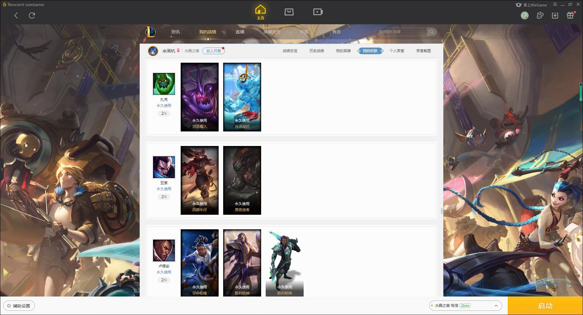Open the 黑夜使者 skin thumbnail
This screenshot has height=315, width=583.
(242, 180)
